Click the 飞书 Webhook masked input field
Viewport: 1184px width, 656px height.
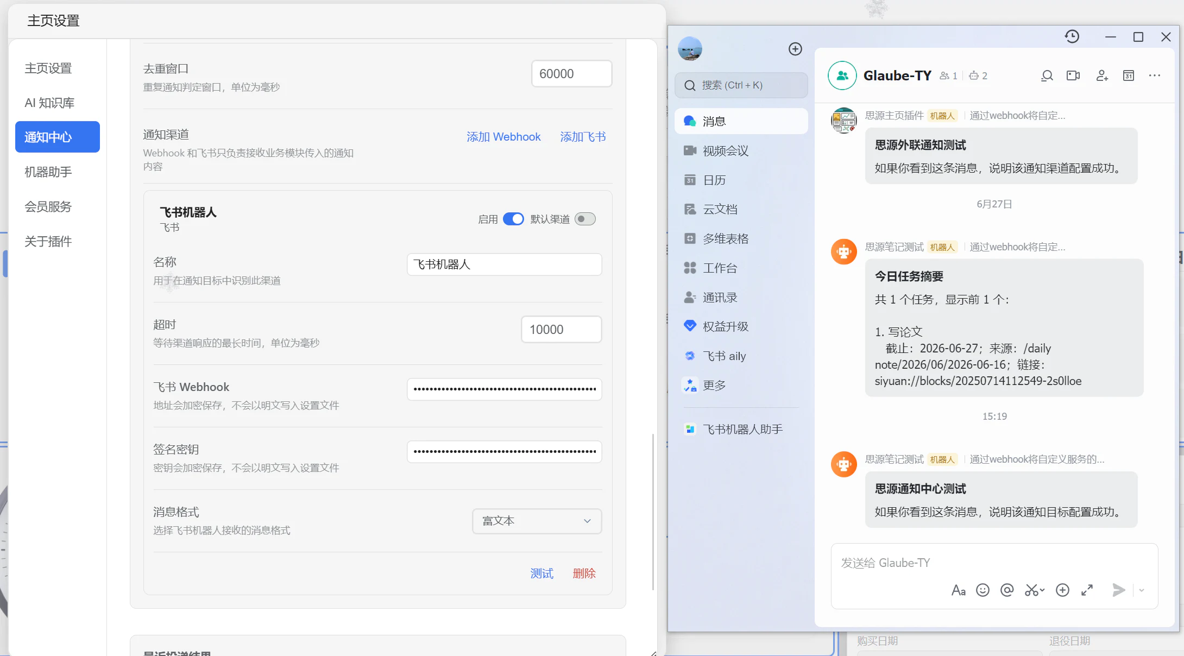tap(504, 389)
